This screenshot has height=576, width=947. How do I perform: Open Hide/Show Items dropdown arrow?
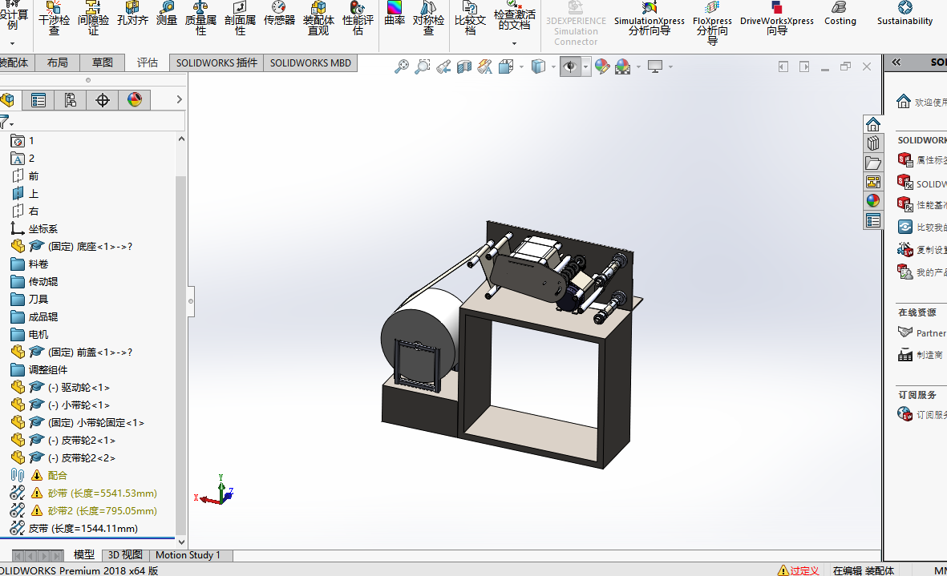pyautogui.click(x=586, y=67)
